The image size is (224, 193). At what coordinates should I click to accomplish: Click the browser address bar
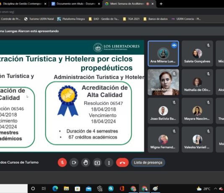pyautogui.click(x=112, y=12)
